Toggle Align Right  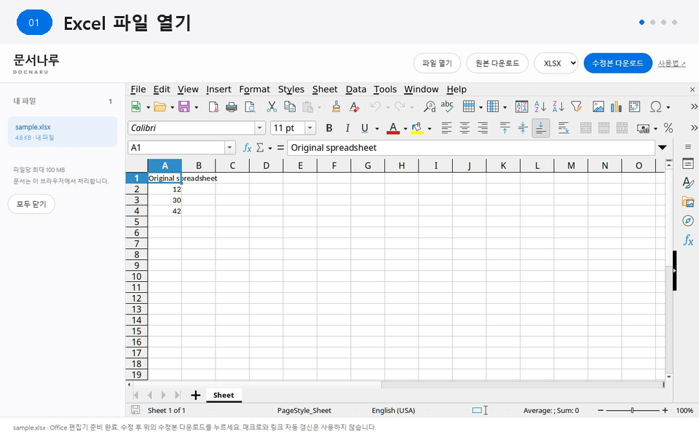point(483,128)
